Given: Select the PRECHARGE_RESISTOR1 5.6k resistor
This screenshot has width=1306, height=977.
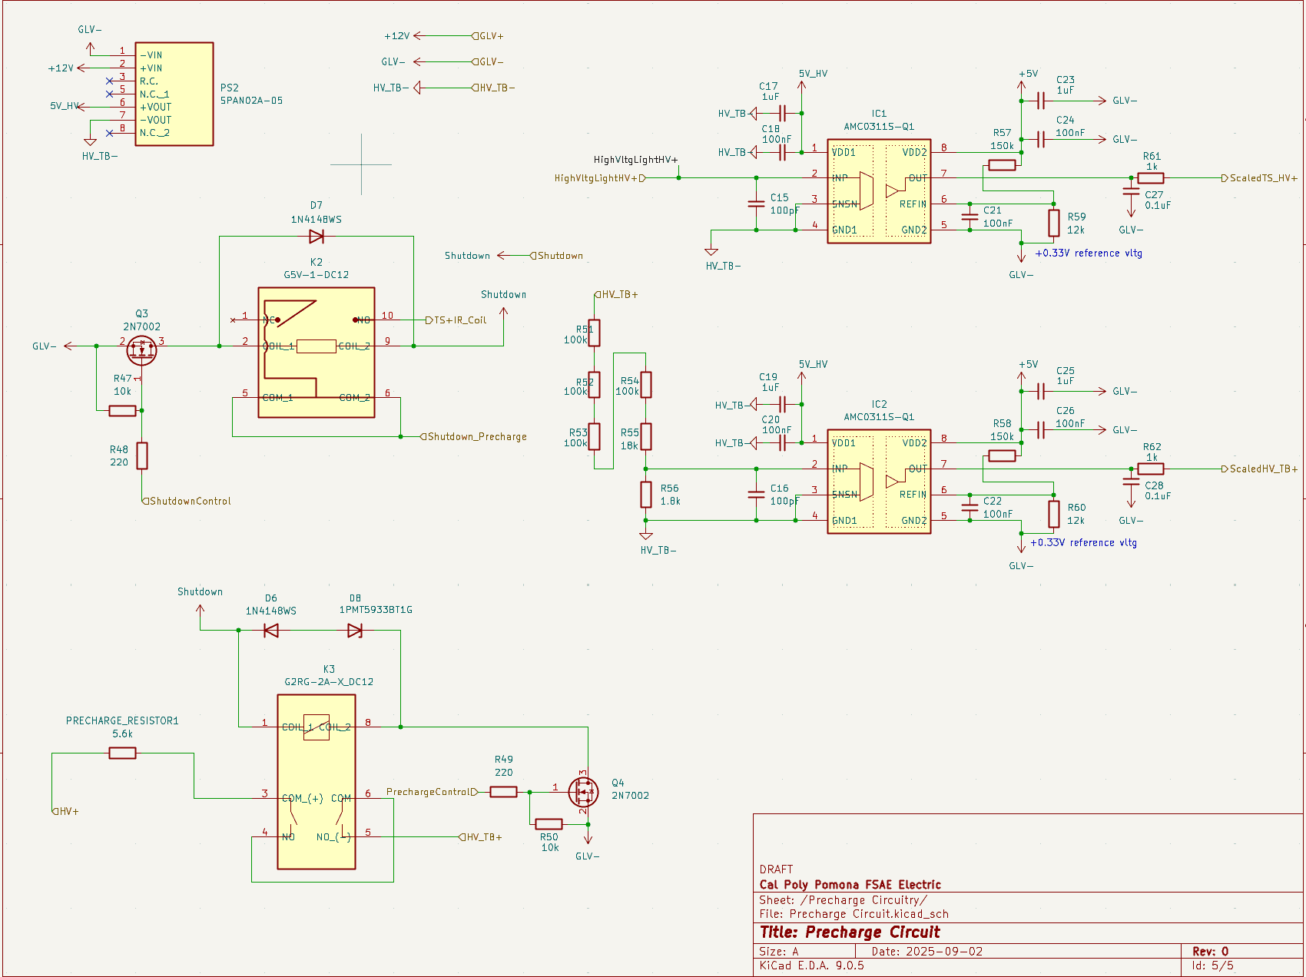Looking at the screenshot, I should [x=123, y=753].
